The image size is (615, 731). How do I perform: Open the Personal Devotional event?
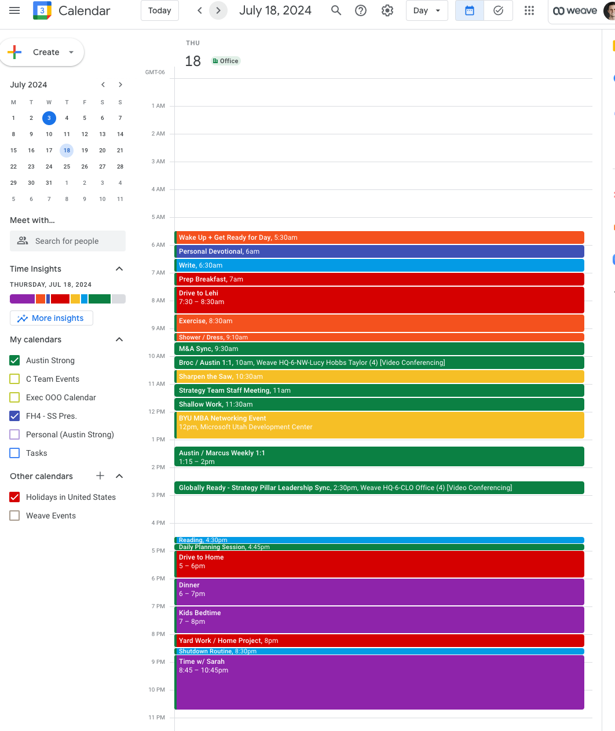pyautogui.click(x=379, y=251)
